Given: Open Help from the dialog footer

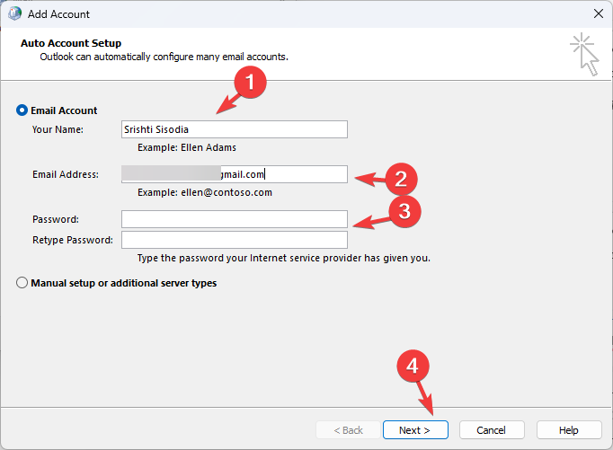Looking at the screenshot, I should point(569,430).
